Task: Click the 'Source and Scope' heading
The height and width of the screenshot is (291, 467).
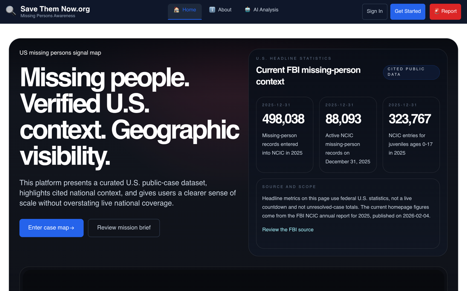Action: (x=289, y=187)
